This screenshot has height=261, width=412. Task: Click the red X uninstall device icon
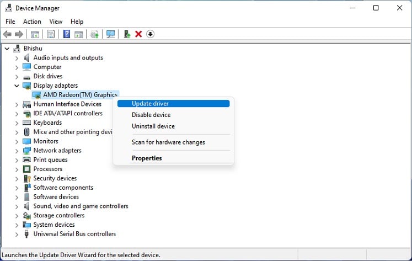pyautogui.click(x=138, y=34)
